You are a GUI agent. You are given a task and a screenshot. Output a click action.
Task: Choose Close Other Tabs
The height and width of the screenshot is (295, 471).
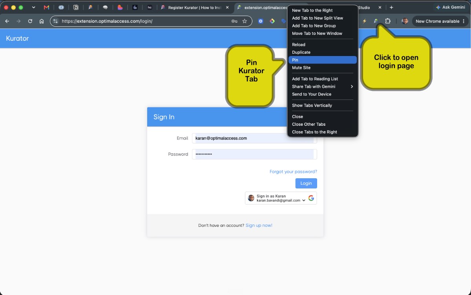(x=322, y=124)
